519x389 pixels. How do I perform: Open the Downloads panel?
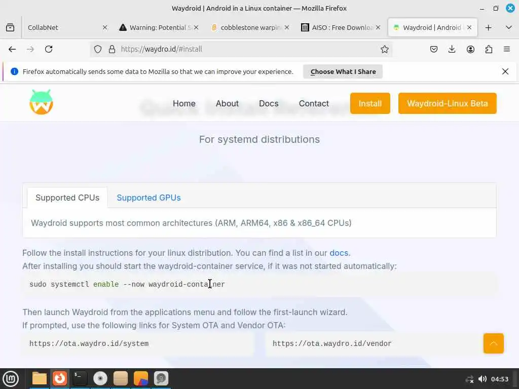(452, 49)
